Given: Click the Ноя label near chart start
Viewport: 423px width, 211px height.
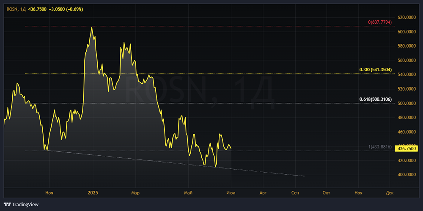Looking at the screenshot, I should [49, 193].
